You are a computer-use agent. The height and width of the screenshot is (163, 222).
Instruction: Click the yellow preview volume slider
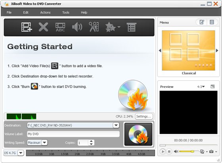pos(189,152)
